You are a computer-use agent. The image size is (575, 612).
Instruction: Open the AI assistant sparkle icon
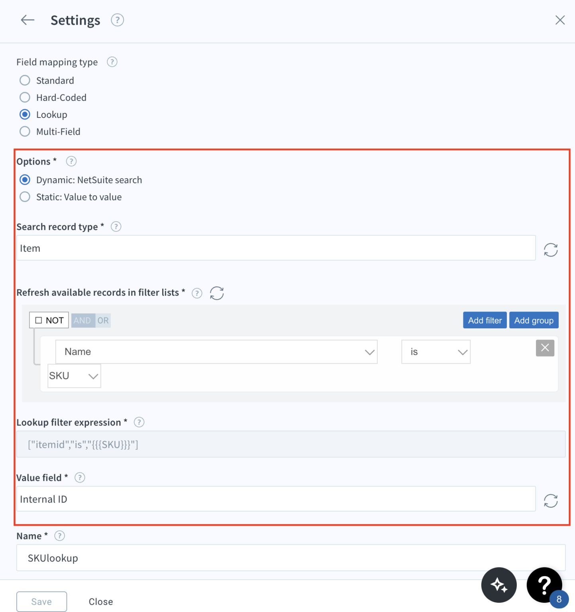click(x=499, y=585)
